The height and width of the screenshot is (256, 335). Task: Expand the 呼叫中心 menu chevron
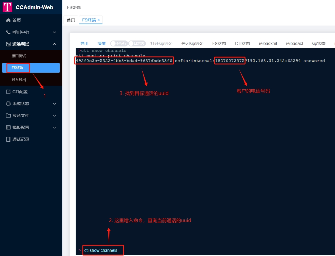pos(54,32)
